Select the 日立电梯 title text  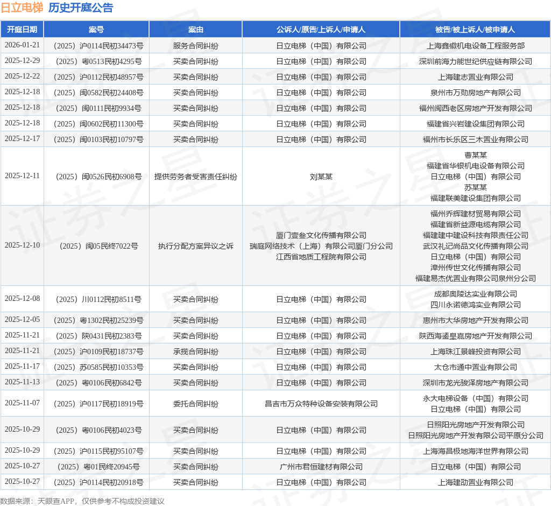click(22, 8)
